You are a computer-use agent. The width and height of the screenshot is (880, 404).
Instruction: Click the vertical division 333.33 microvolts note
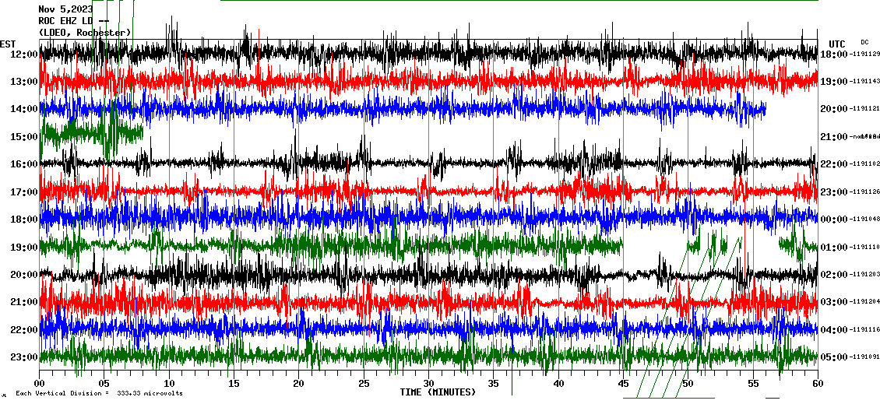click(x=99, y=394)
